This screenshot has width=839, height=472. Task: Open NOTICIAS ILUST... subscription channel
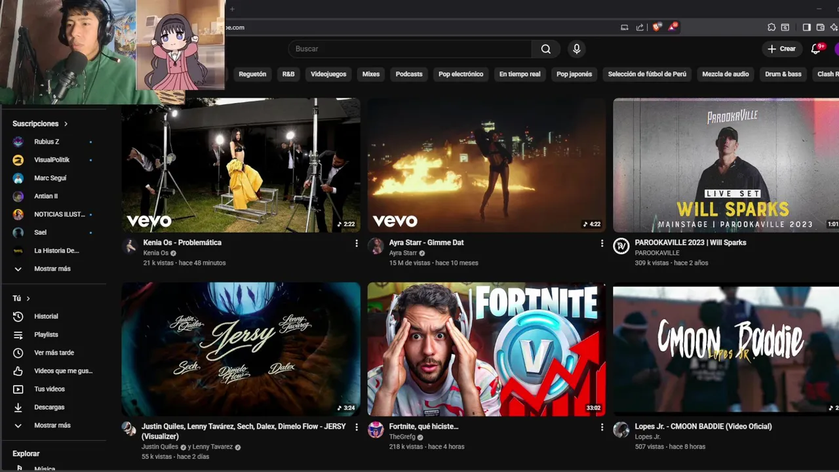(52, 214)
